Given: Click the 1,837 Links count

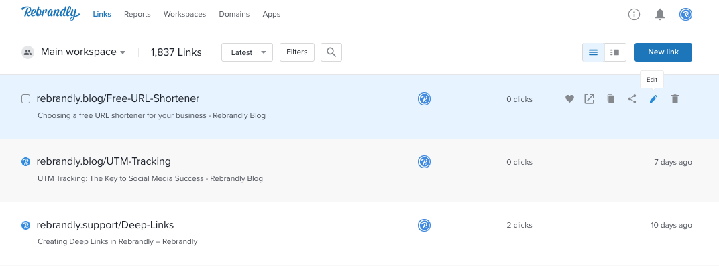Looking at the screenshot, I should click(176, 52).
